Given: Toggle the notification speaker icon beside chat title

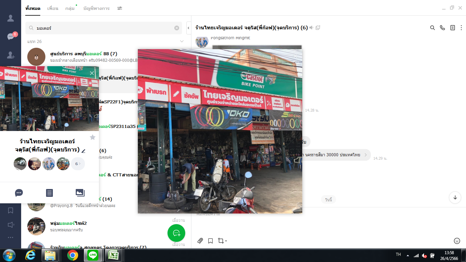Looking at the screenshot, I should pyautogui.click(x=311, y=28).
